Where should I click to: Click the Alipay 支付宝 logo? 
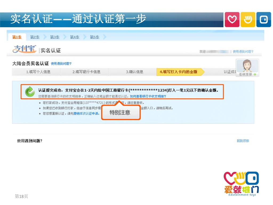24,49
